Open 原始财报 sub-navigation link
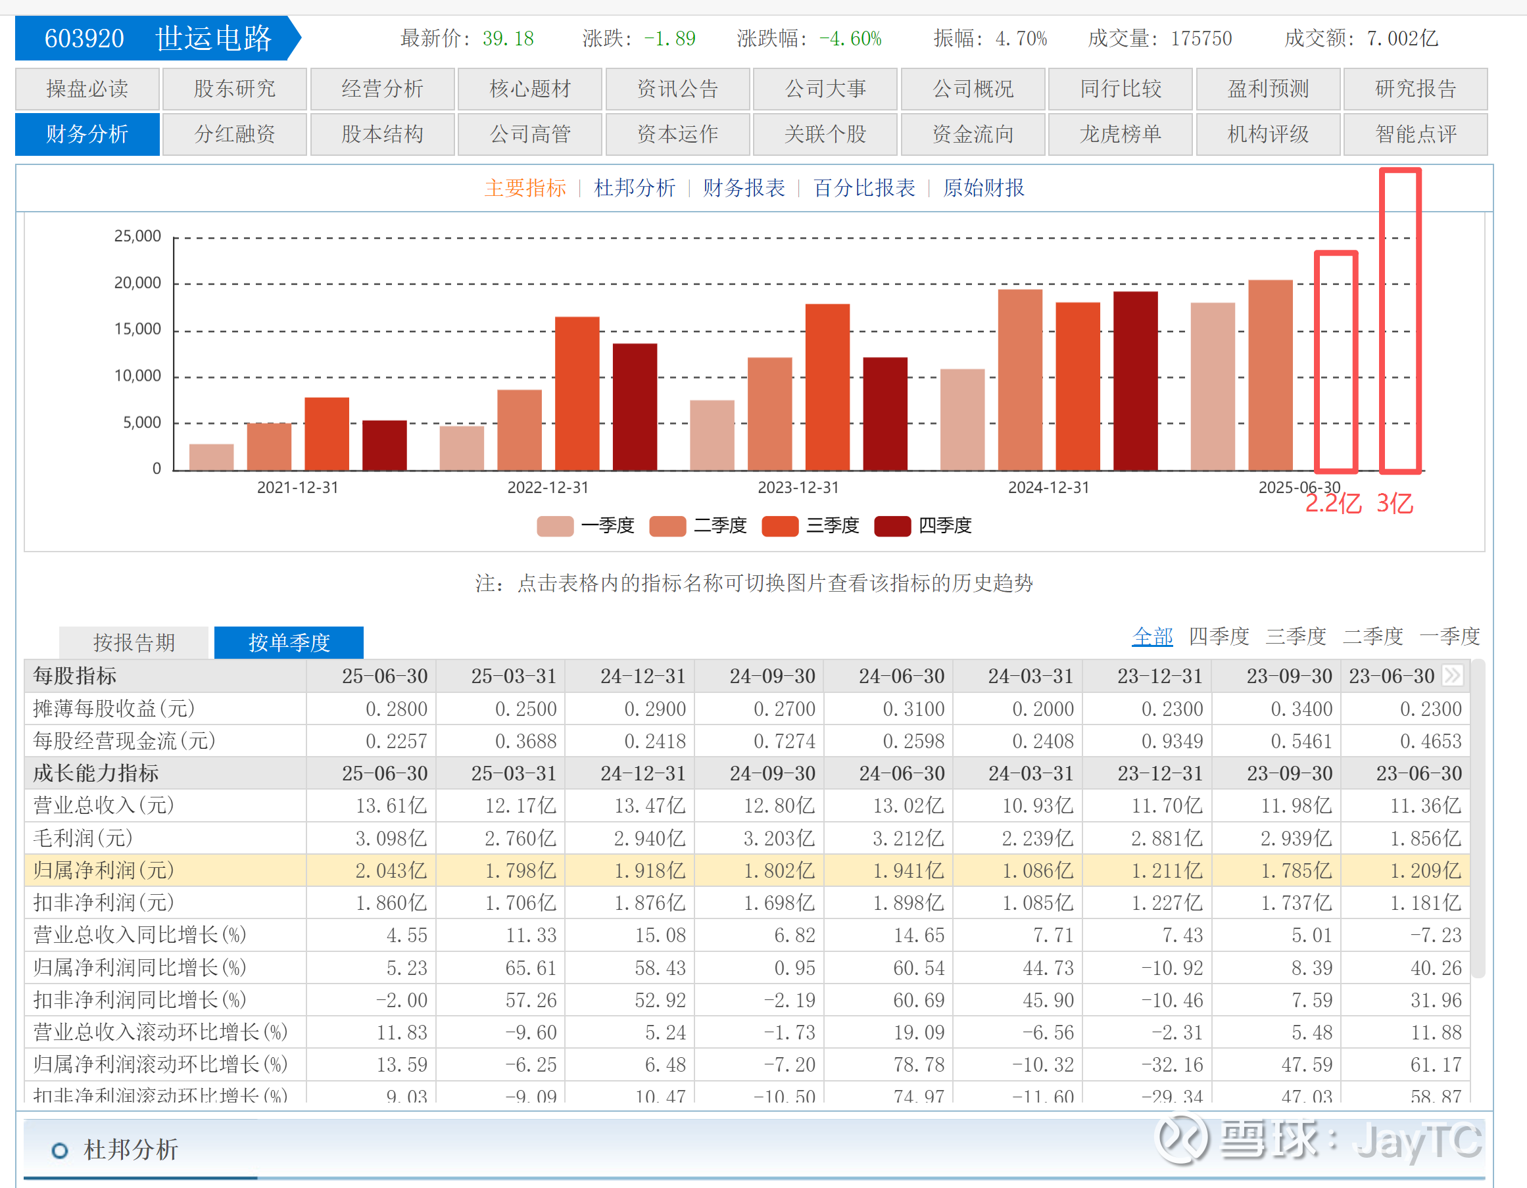The width and height of the screenshot is (1527, 1188). pyautogui.click(x=983, y=187)
